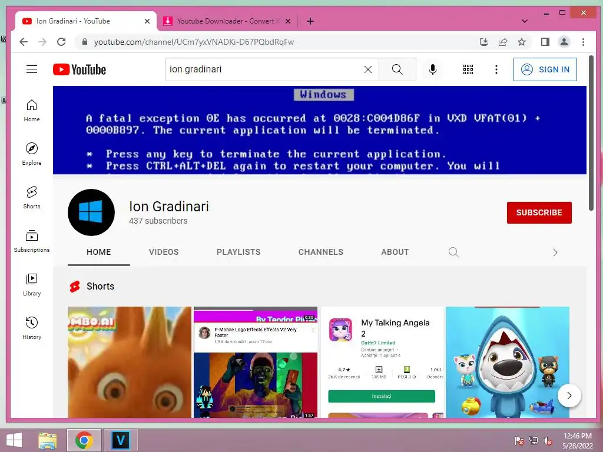This screenshot has width=603, height=452.
Task: Click the green Instalați button
Action: click(x=382, y=396)
